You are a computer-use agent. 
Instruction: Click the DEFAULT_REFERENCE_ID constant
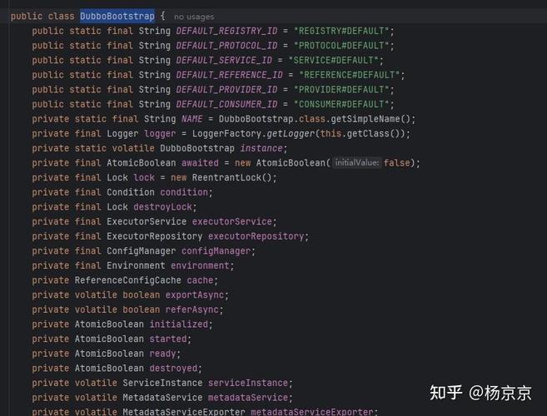(x=229, y=75)
